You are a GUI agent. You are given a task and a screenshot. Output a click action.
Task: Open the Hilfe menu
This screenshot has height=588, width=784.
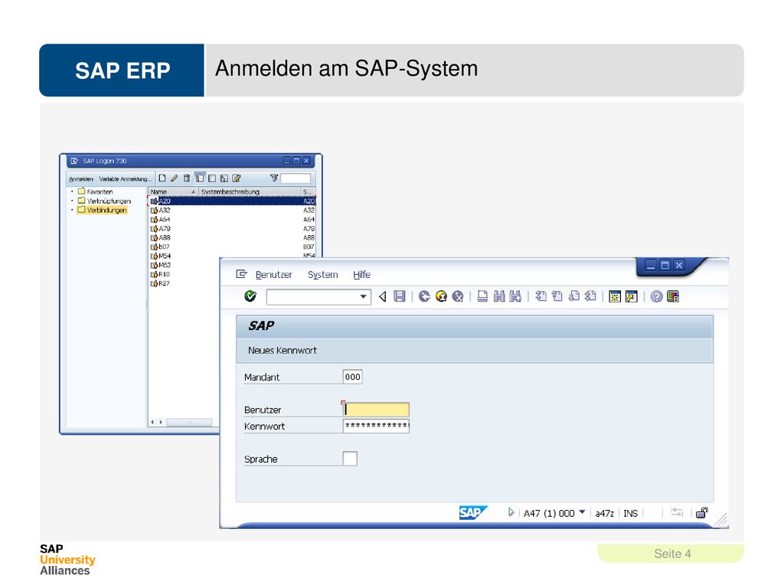coord(361,275)
